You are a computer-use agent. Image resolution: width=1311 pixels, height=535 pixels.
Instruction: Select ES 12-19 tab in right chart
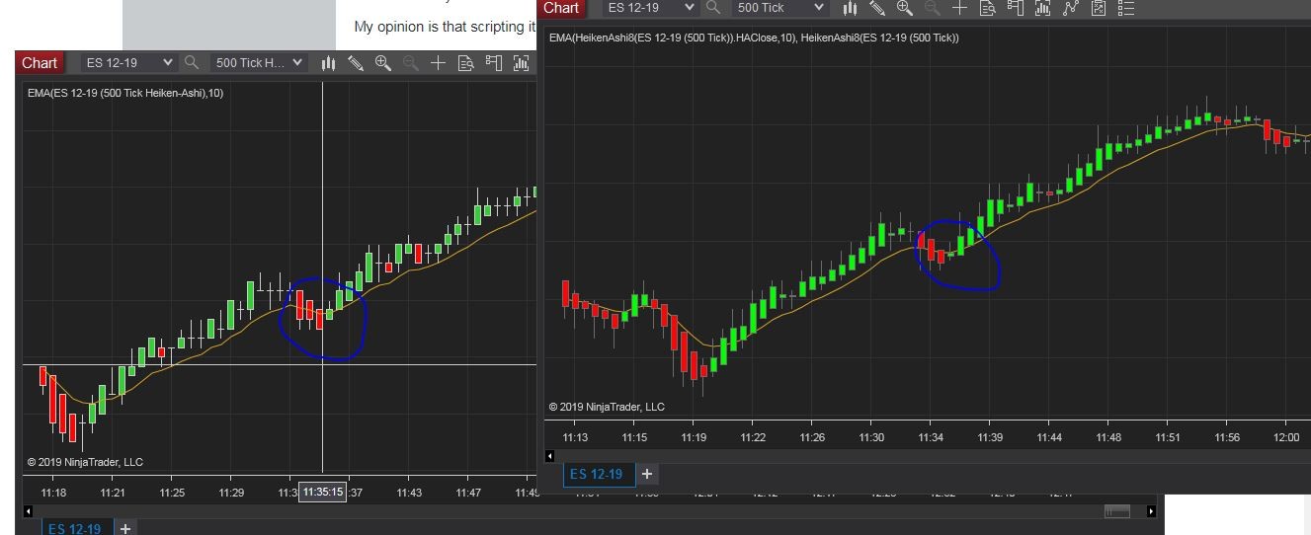(x=598, y=475)
